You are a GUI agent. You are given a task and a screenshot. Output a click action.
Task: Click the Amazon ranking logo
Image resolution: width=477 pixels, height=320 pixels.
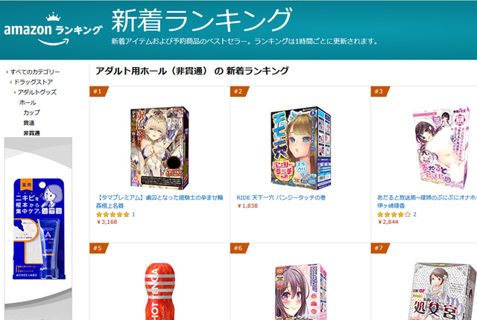[x=53, y=30]
